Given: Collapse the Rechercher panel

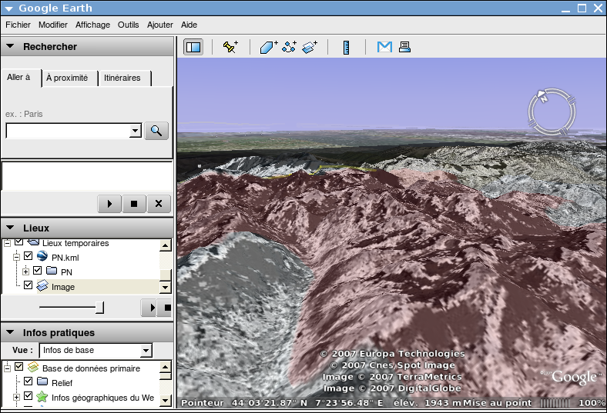Looking at the screenshot, I should 11,46.
